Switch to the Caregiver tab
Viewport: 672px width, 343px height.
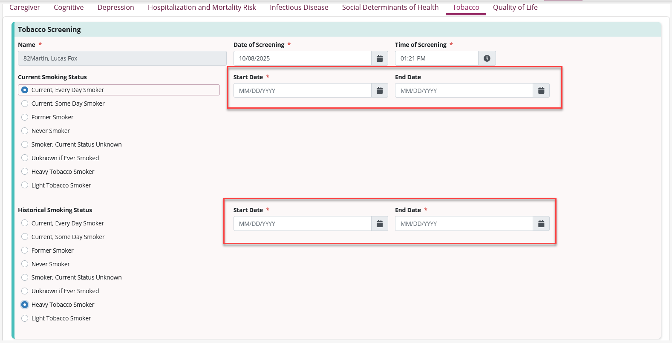tap(25, 7)
